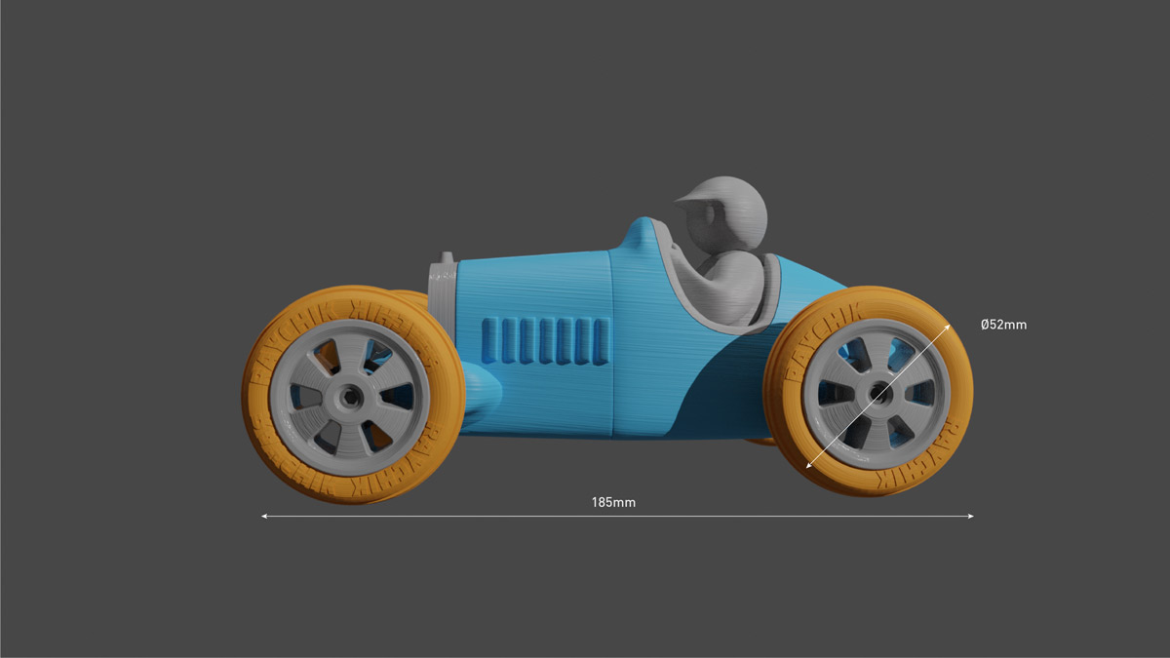1170x658 pixels.
Task: Click the "Ø52mm" wheel diameter label
Action: [1003, 325]
